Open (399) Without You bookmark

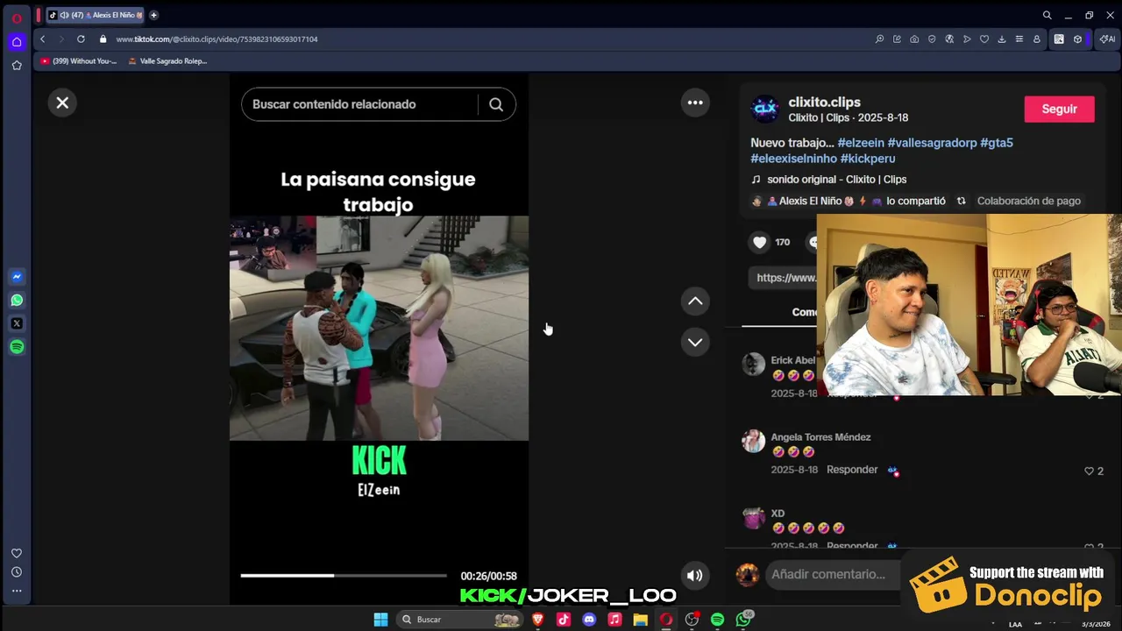(x=78, y=60)
